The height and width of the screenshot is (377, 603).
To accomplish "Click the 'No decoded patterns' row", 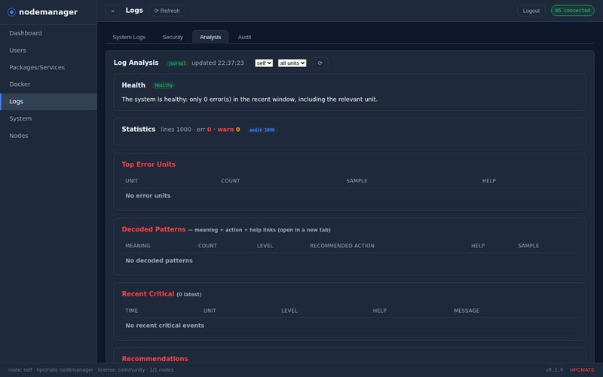I will pyautogui.click(x=350, y=261).
